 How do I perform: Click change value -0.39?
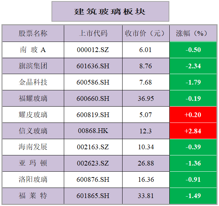(193, 147)
